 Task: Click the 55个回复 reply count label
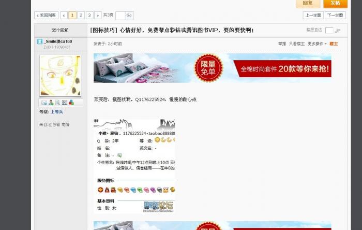[x=60, y=30]
